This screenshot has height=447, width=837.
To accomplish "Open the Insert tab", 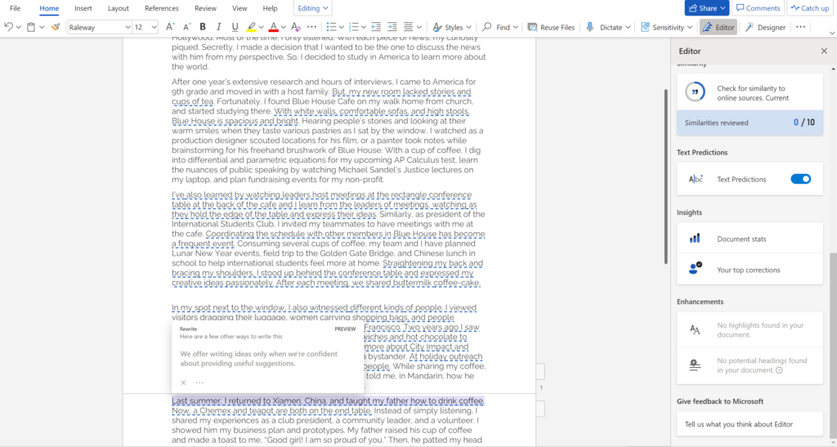I will (83, 8).
